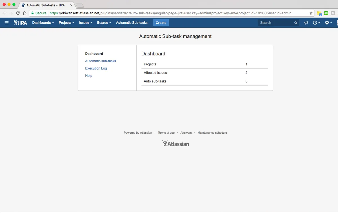Open the Help sidebar link
Screen dimensions: 338x213
pos(89,75)
